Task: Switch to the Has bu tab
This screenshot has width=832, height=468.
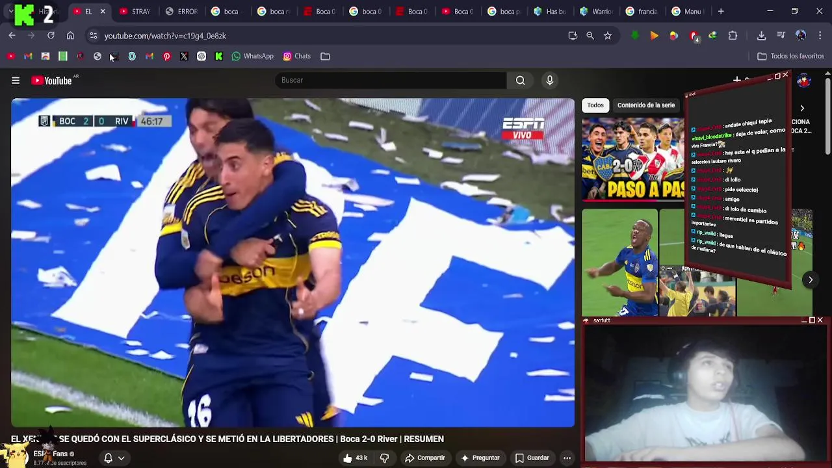Action: [550, 12]
